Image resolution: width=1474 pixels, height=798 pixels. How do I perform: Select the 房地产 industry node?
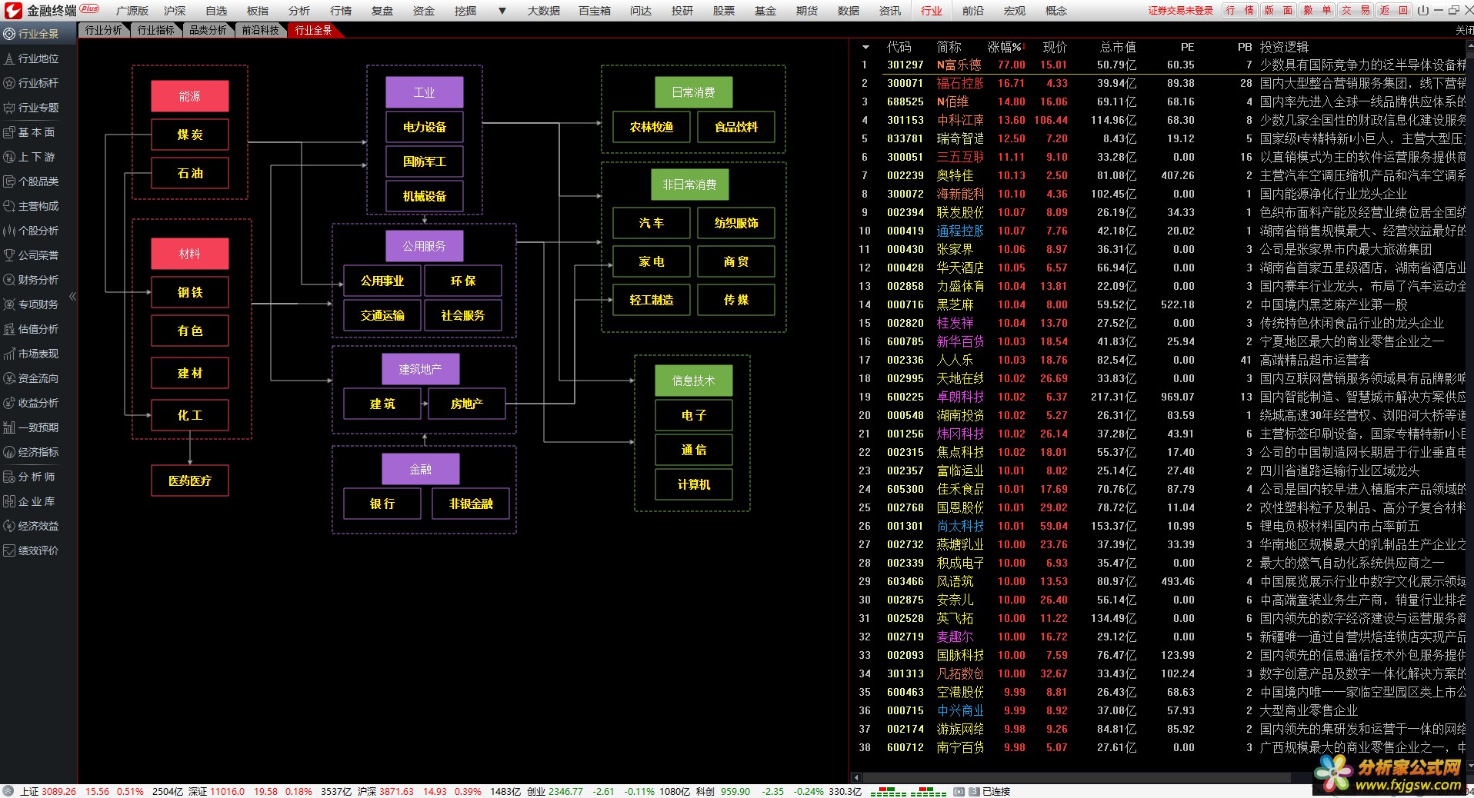(467, 404)
